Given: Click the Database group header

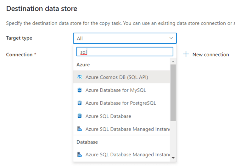Looking at the screenshot, I should point(87,142).
